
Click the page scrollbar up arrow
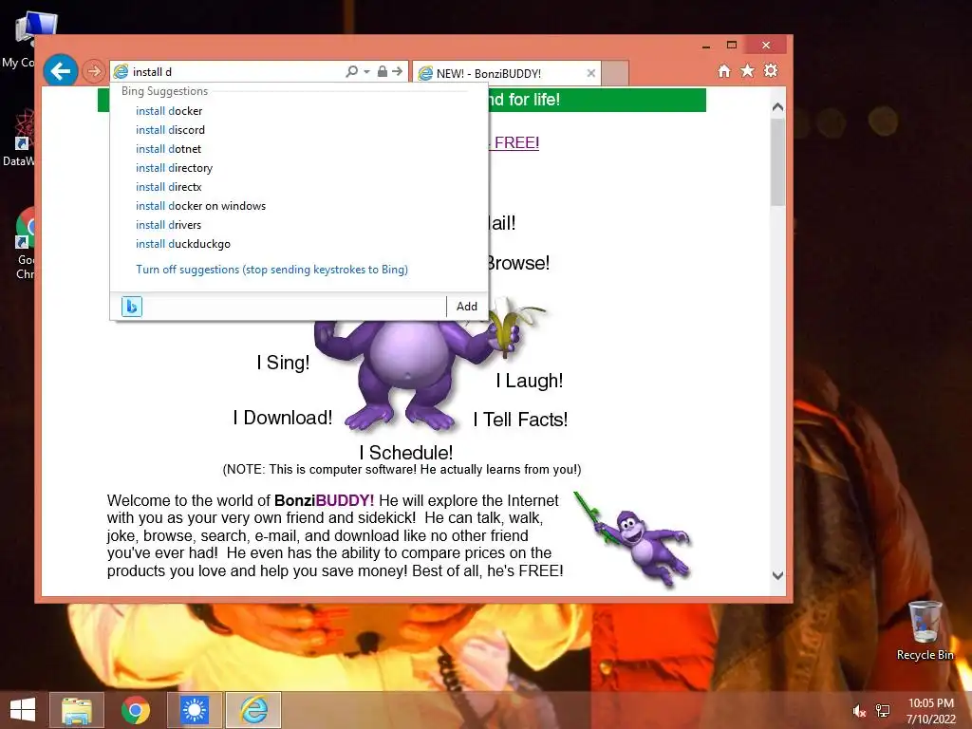(778, 107)
